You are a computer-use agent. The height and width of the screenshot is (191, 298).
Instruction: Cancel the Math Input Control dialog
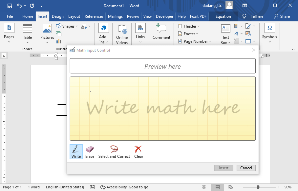(x=246, y=168)
